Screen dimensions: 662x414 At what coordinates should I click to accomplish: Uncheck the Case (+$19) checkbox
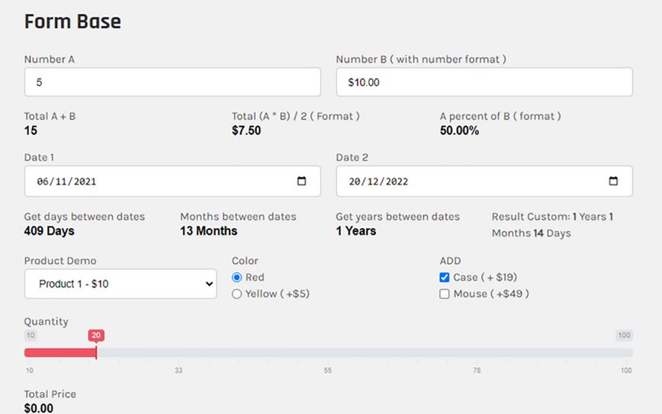(444, 278)
